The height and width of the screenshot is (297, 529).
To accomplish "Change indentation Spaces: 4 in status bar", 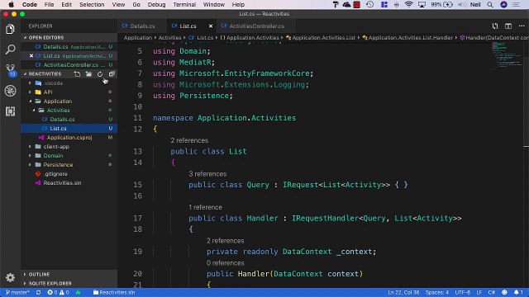I will tap(437, 292).
